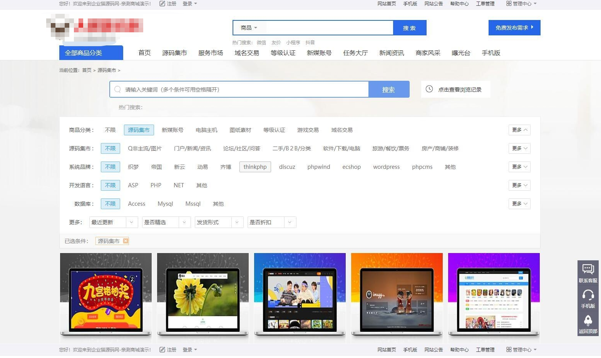This screenshot has height=358, width=601.
Task: Click the 搜索 button beside keyword field
Action: [x=389, y=89]
